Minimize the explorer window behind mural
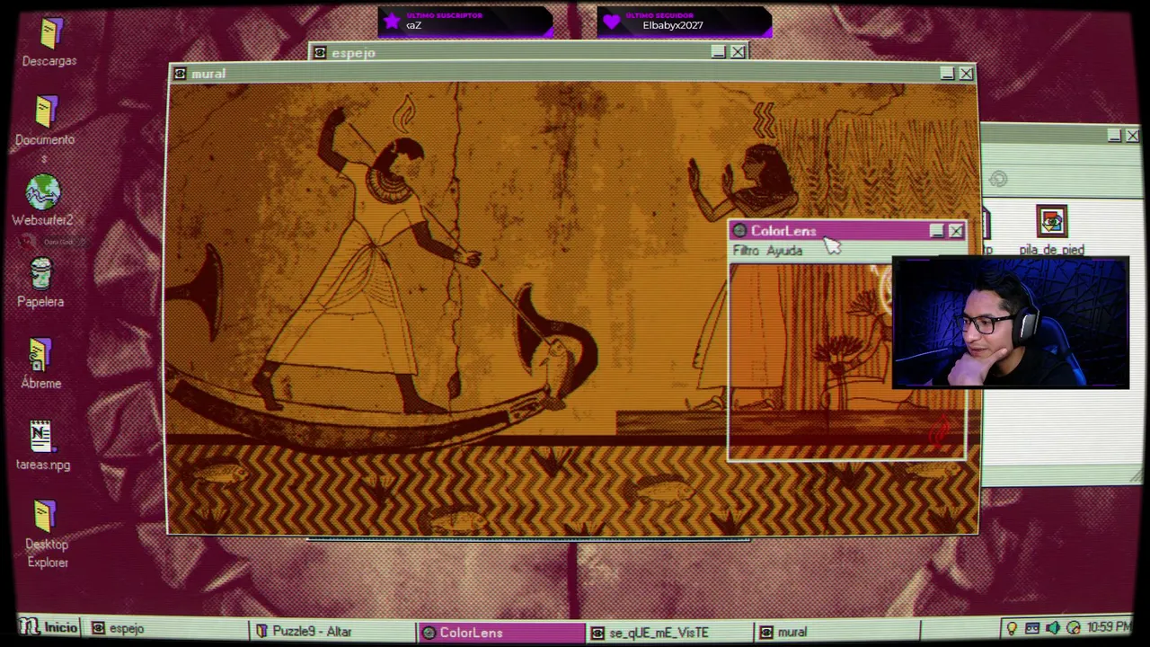Screen dimensions: 1150x647 (x=1114, y=136)
